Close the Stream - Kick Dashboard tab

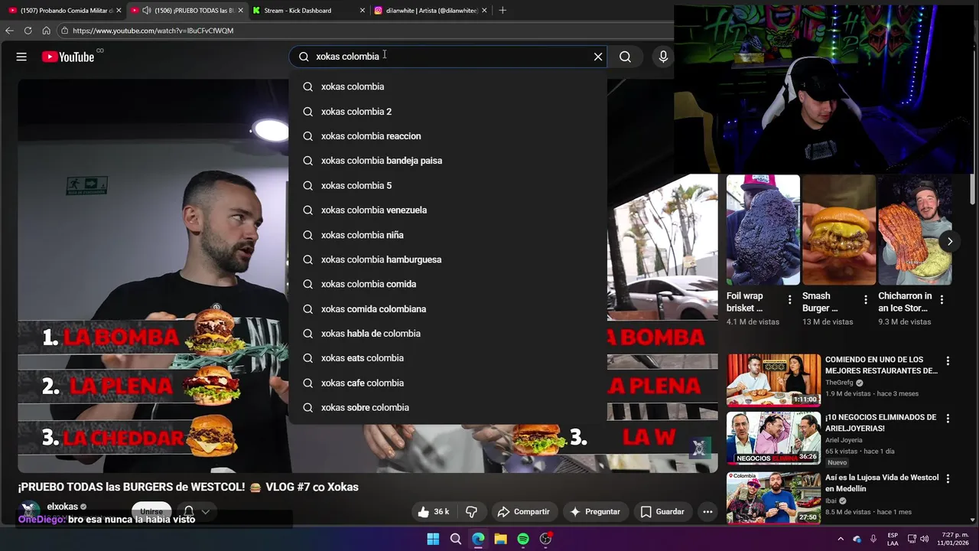[363, 11]
